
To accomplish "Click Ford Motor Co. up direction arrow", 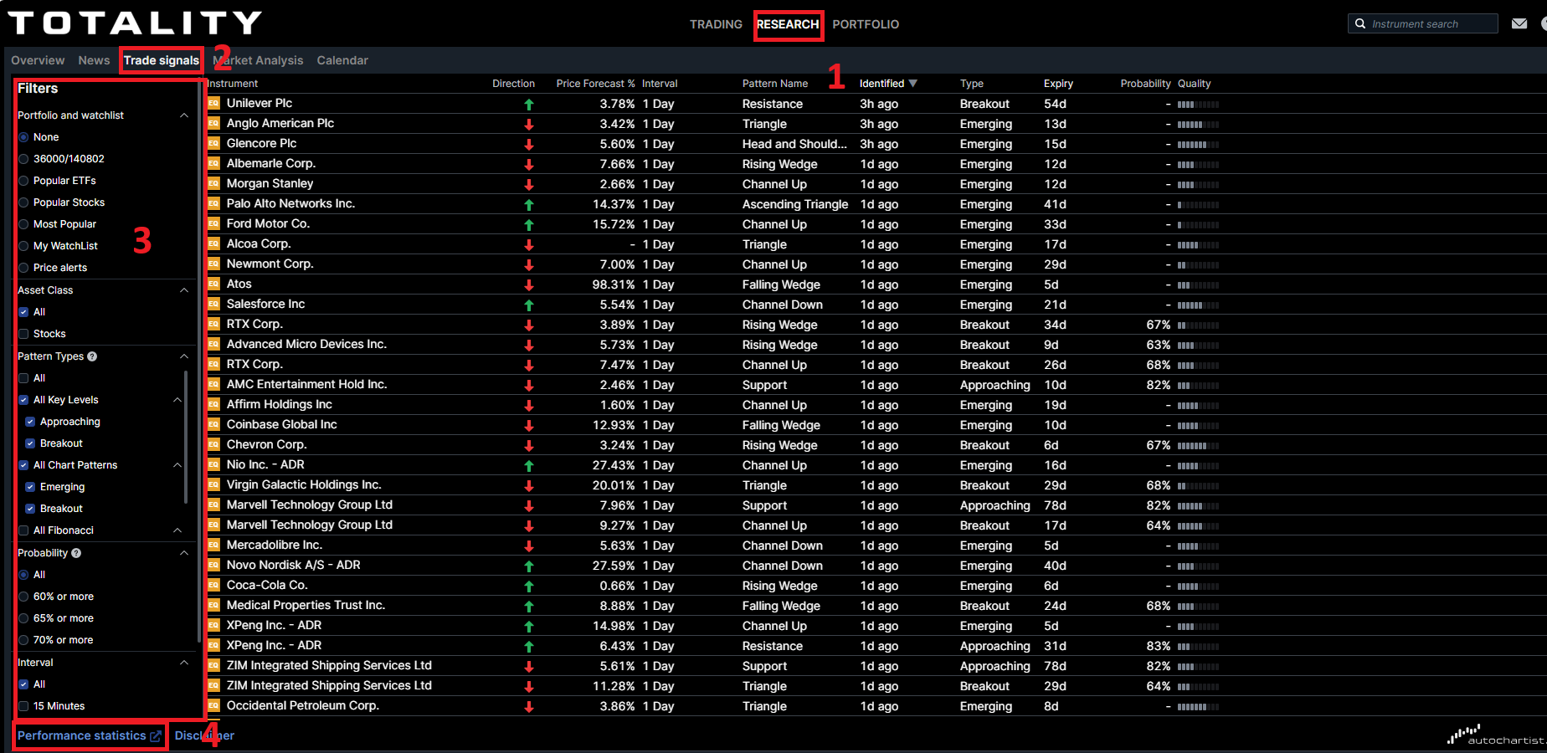I will click(529, 224).
